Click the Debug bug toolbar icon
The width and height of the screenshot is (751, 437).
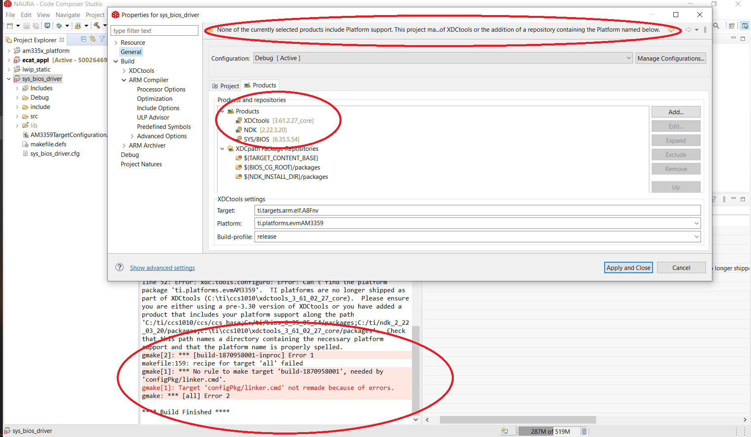(59, 26)
